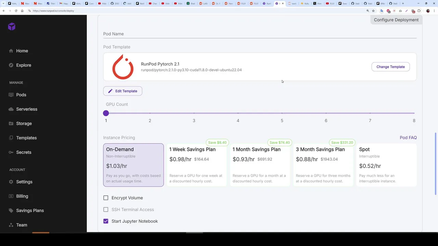Open Serverless via the cloud icon

[x=11, y=109]
